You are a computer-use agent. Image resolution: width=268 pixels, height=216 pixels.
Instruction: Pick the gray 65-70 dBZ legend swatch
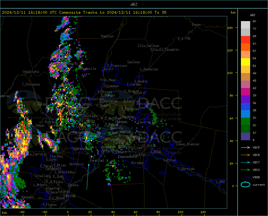245,32
